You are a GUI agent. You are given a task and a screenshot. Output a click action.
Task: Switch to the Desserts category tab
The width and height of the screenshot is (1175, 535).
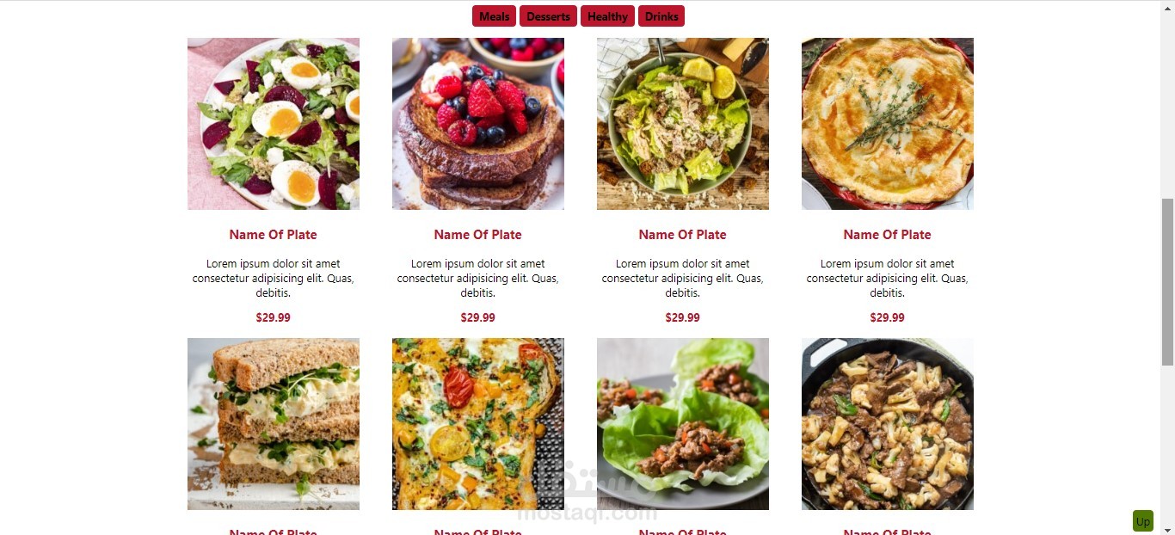[548, 16]
